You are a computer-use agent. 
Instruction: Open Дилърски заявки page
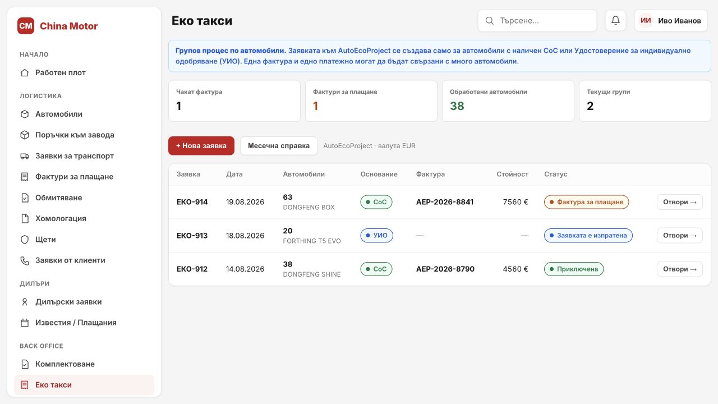(84, 302)
